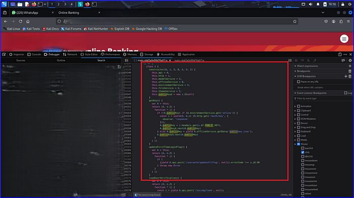Image resolution: width=354 pixels, height=198 pixels.
Task: Open the Style Editor tab
Action: (89, 55)
